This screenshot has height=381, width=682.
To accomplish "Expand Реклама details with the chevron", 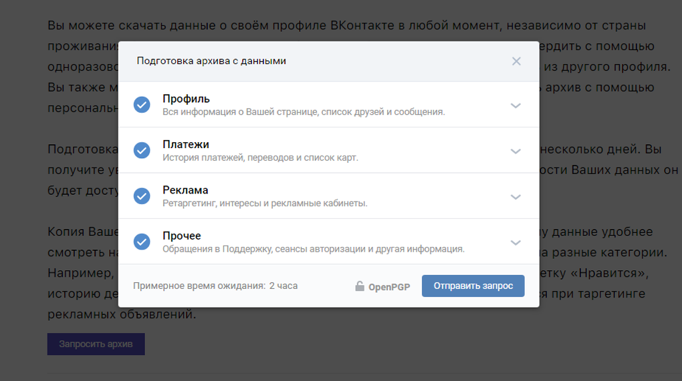I will coord(516,197).
